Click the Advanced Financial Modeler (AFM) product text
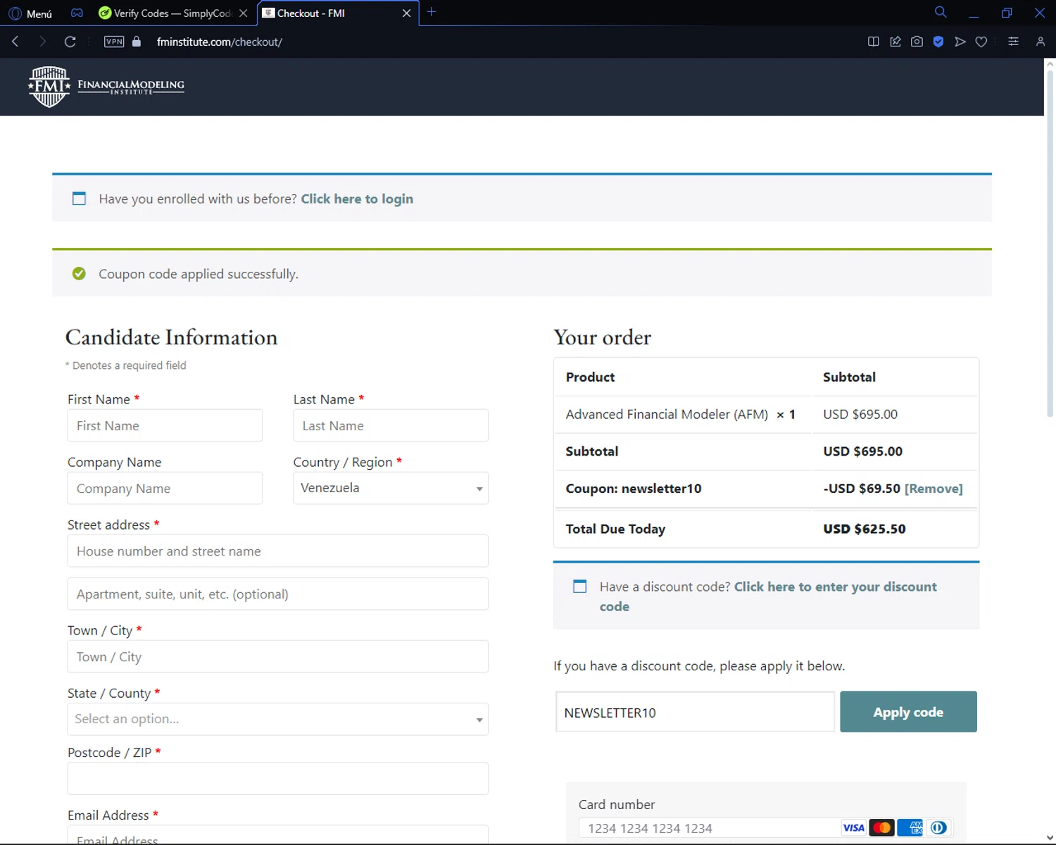This screenshot has width=1056, height=845. coord(667,414)
